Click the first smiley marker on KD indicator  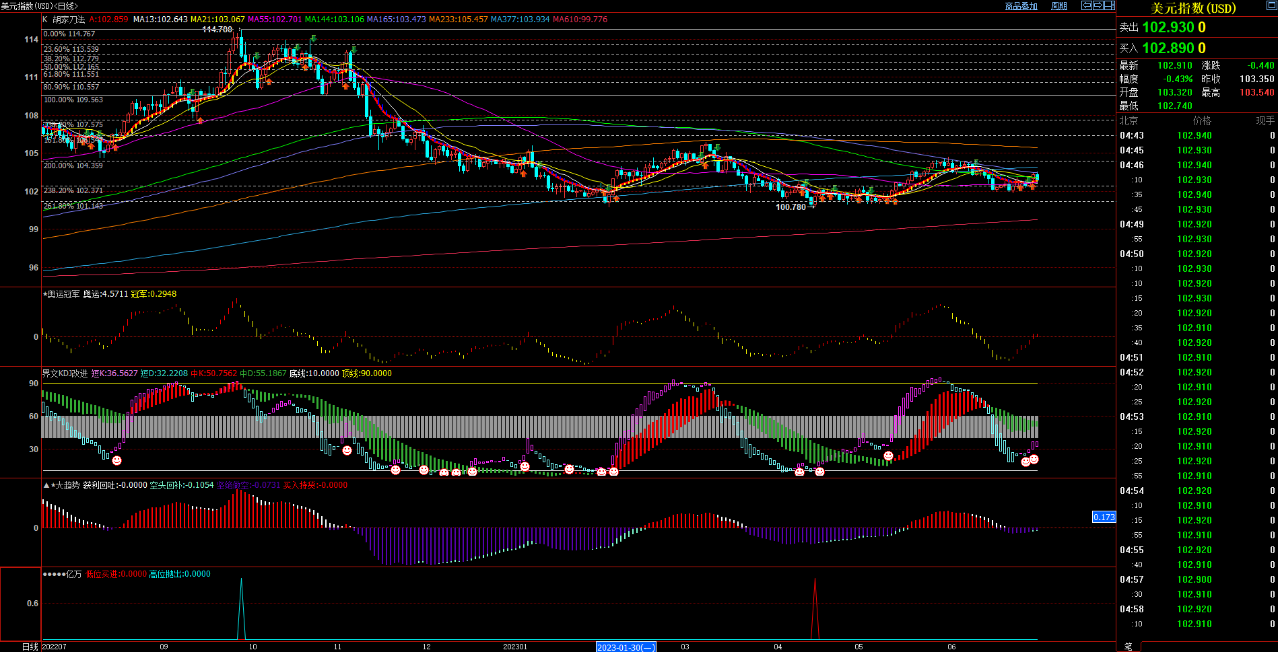(x=116, y=460)
